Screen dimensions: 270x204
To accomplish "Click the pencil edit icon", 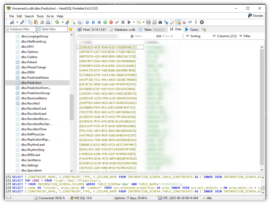I will [x=172, y=22].
